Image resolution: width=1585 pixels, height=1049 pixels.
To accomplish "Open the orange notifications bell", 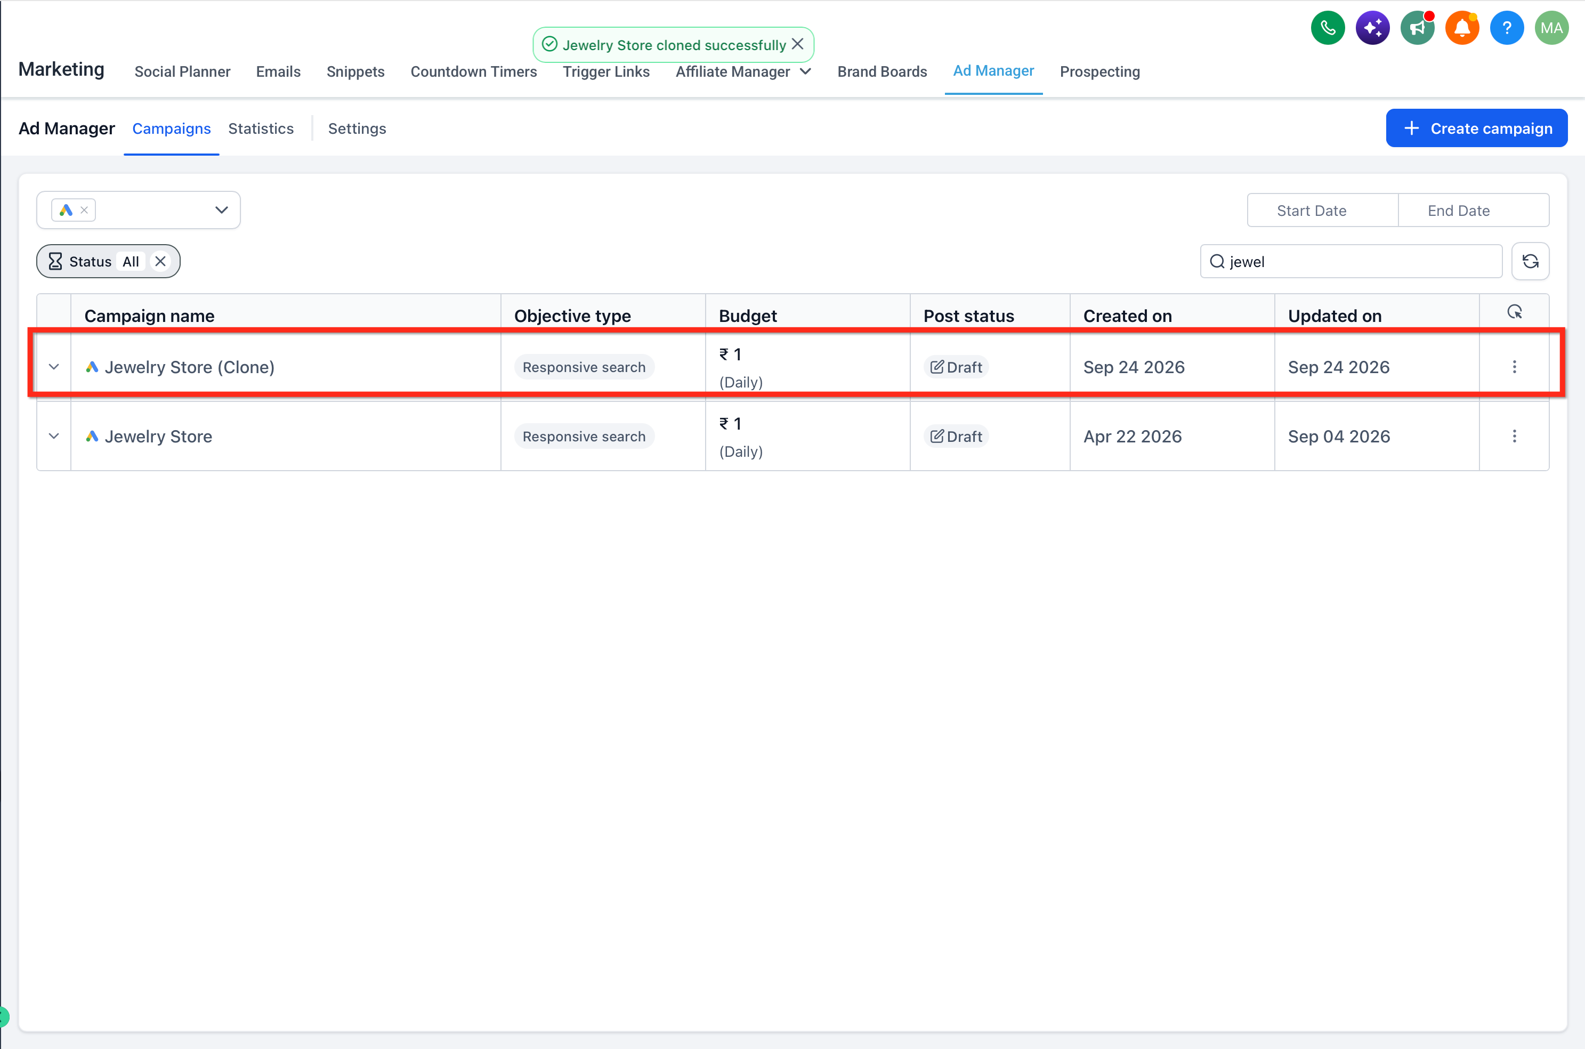I will pyautogui.click(x=1462, y=28).
